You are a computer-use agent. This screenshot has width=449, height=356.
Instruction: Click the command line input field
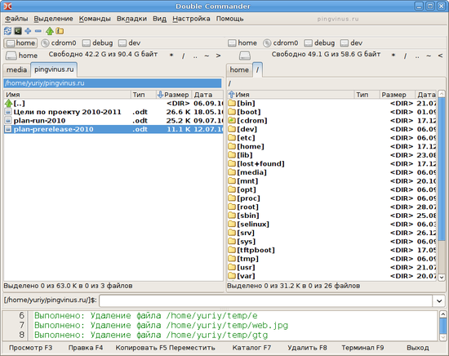(266, 300)
